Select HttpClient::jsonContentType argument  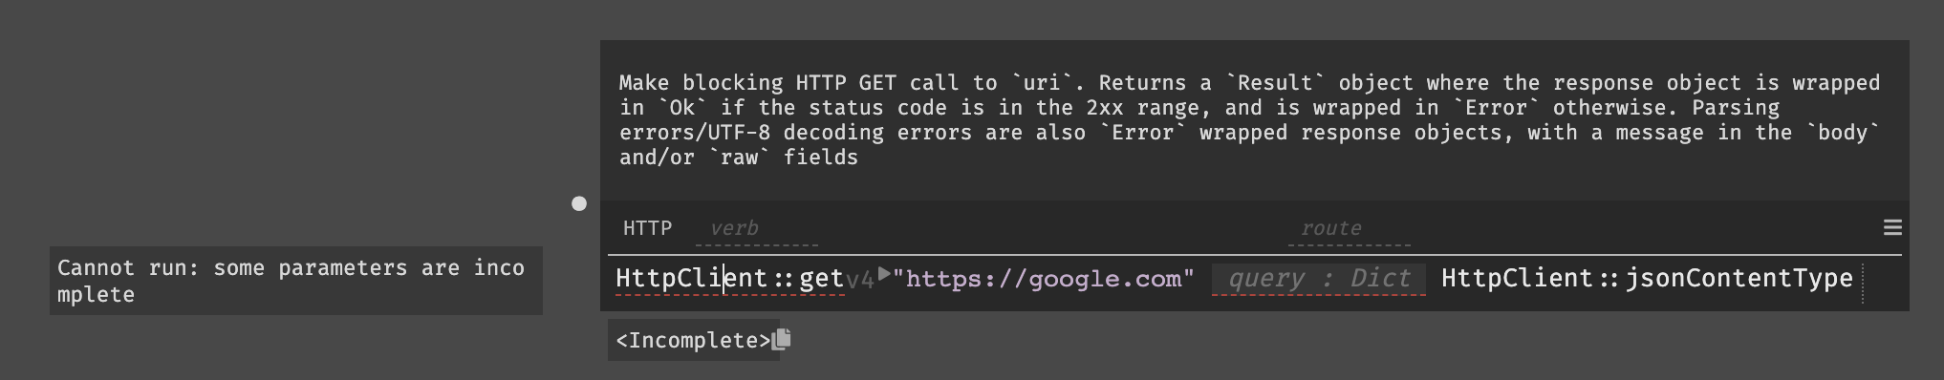tap(1647, 279)
